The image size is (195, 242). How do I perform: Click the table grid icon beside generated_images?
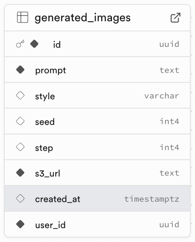coord(22,17)
